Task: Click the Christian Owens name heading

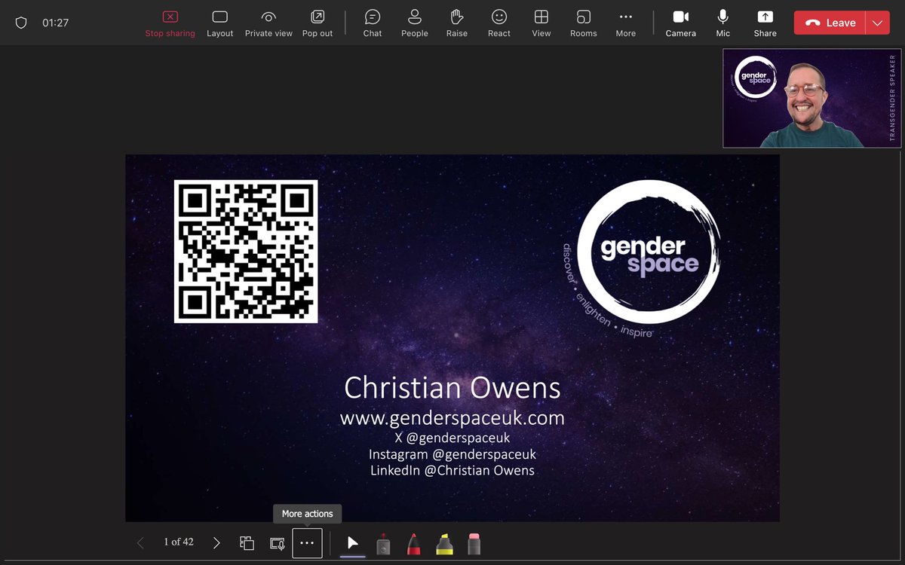Action: coord(452,388)
